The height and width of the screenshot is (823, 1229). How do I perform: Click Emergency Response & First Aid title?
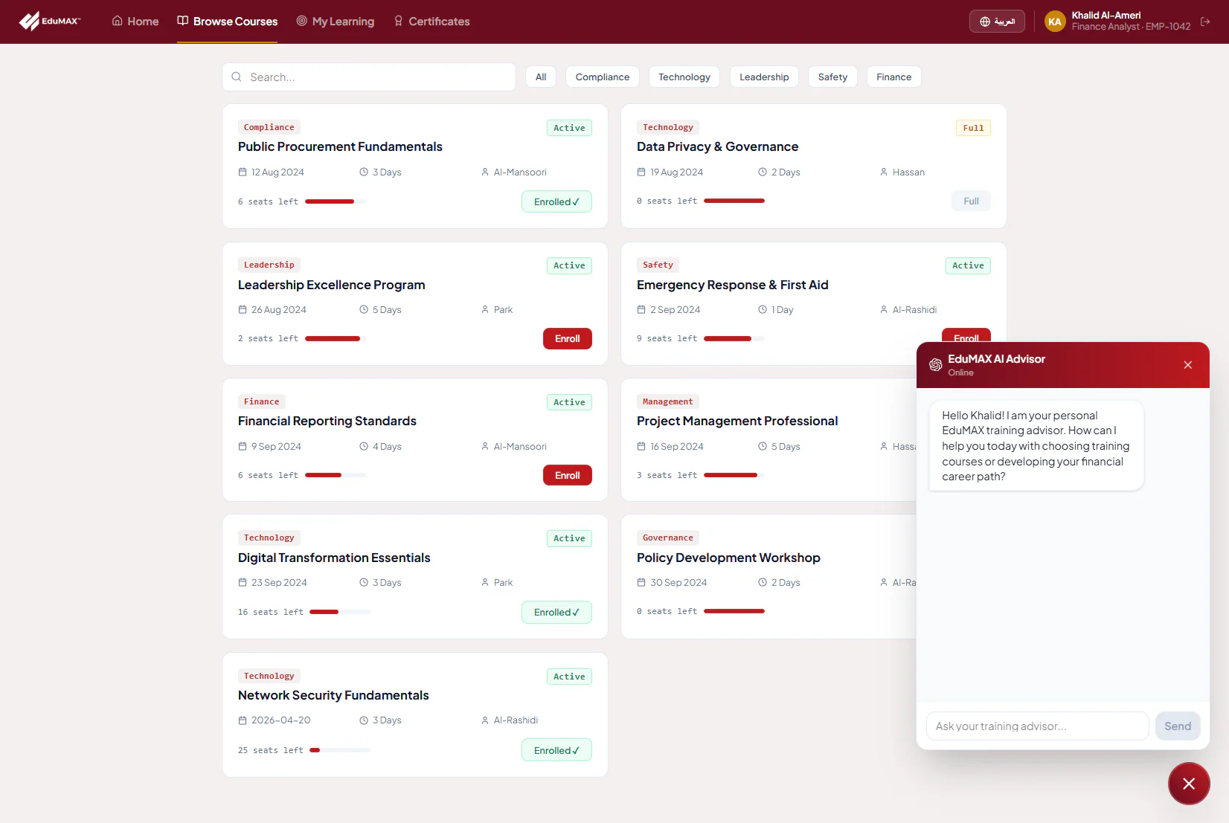coord(732,285)
